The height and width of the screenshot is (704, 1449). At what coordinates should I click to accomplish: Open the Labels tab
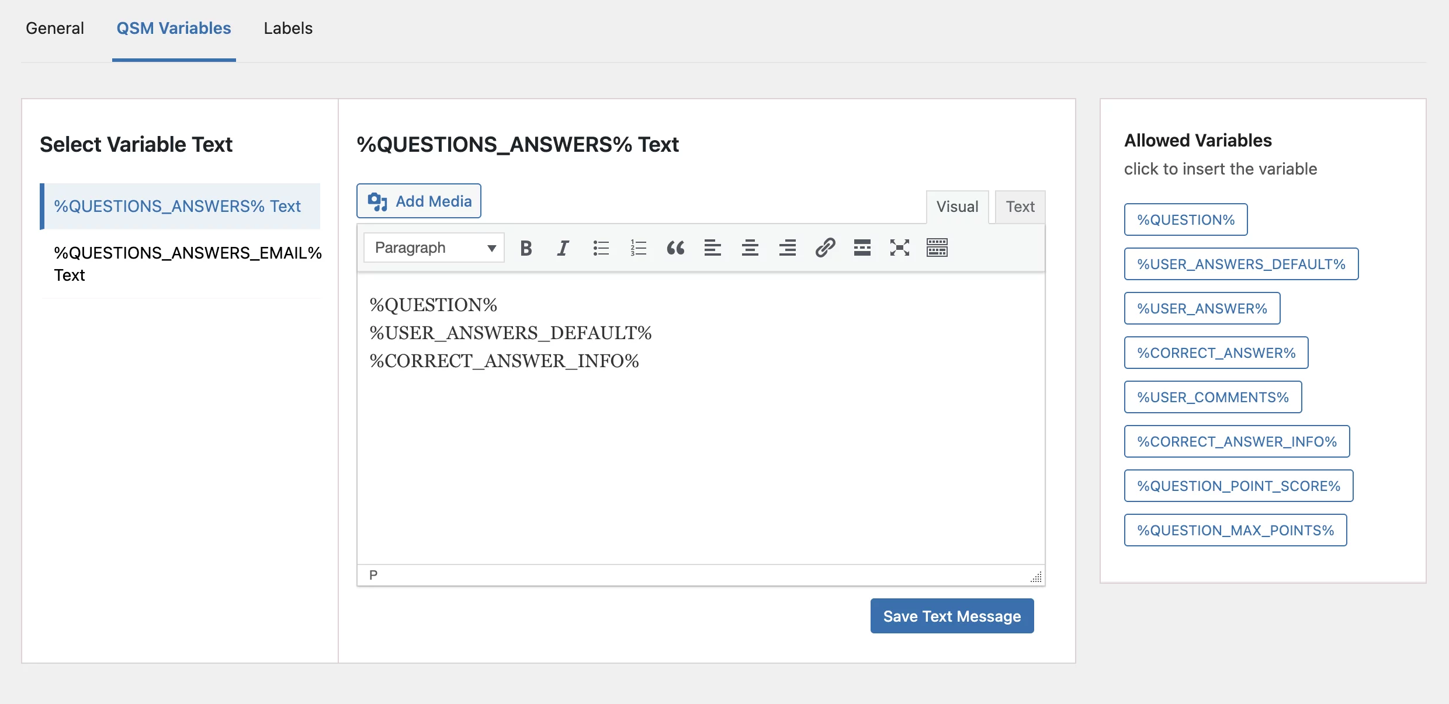coord(288,28)
